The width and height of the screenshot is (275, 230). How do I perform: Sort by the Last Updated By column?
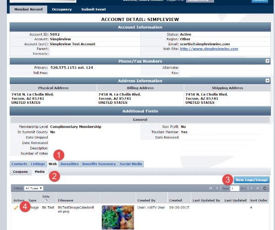[206, 200]
